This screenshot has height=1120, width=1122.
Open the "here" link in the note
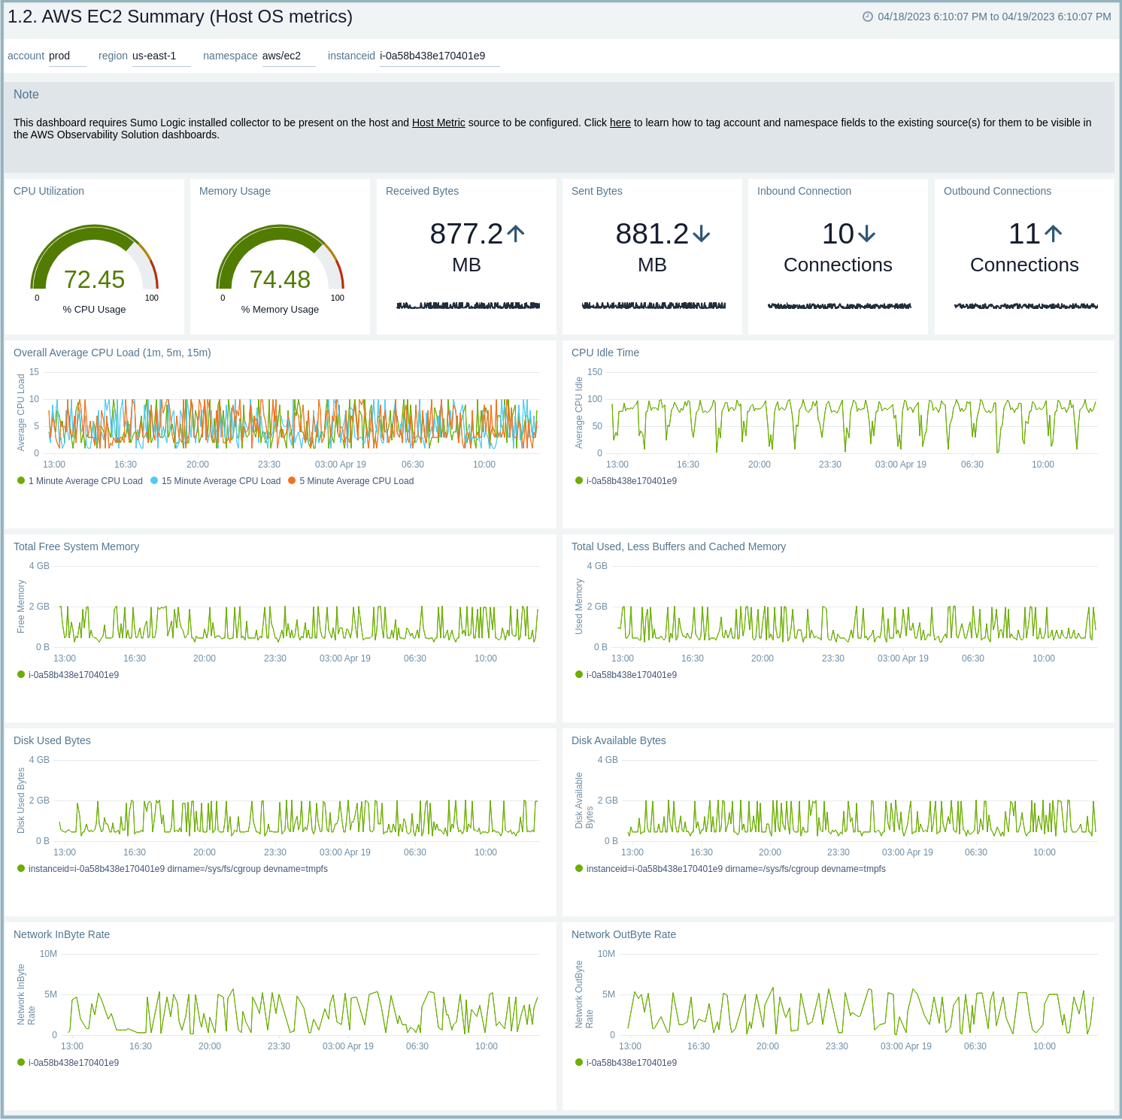point(619,123)
